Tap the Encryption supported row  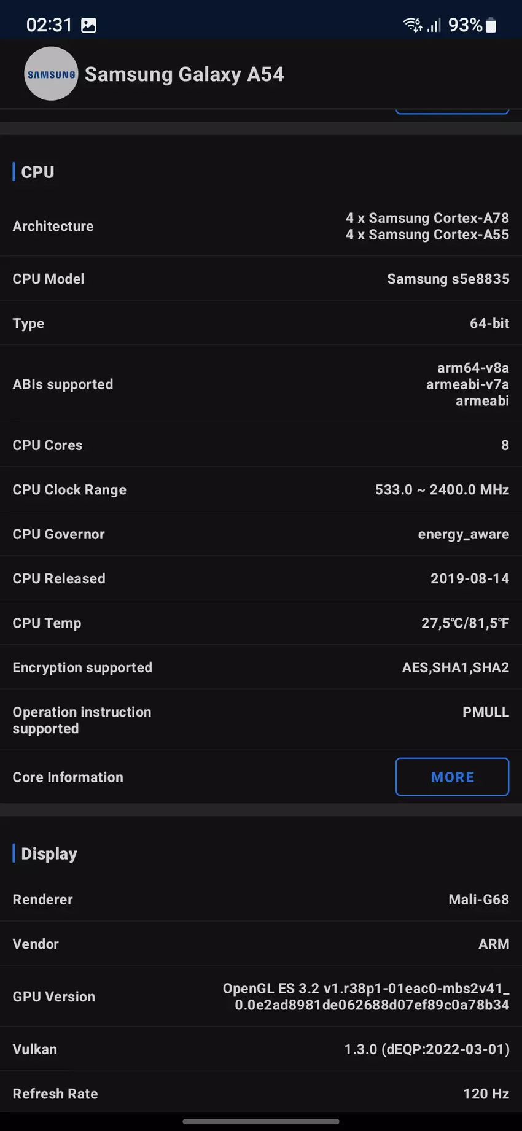tap(261, 667)
